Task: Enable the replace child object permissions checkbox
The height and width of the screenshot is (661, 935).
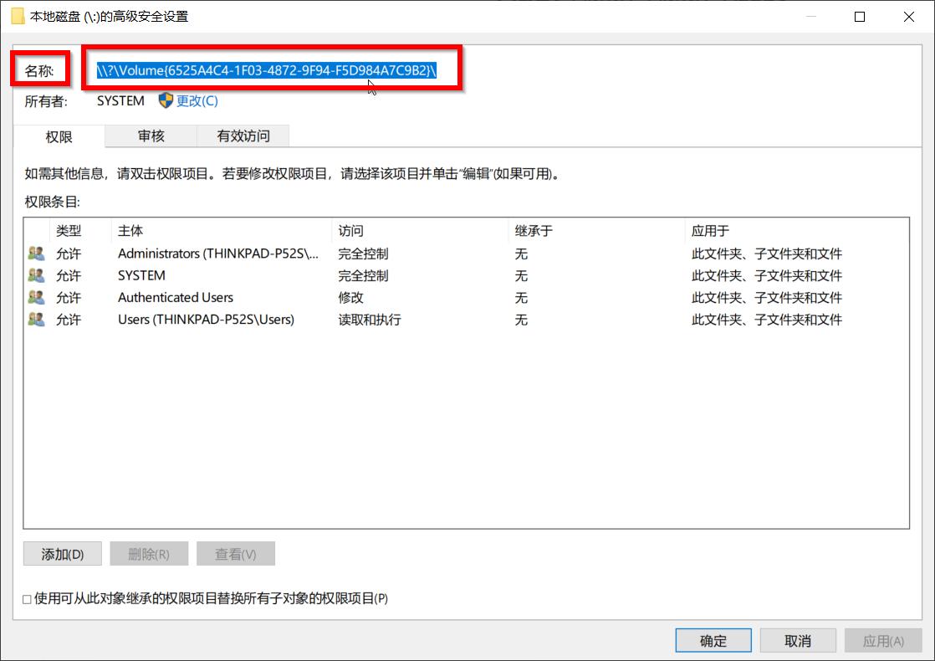Action: (26, 598)
